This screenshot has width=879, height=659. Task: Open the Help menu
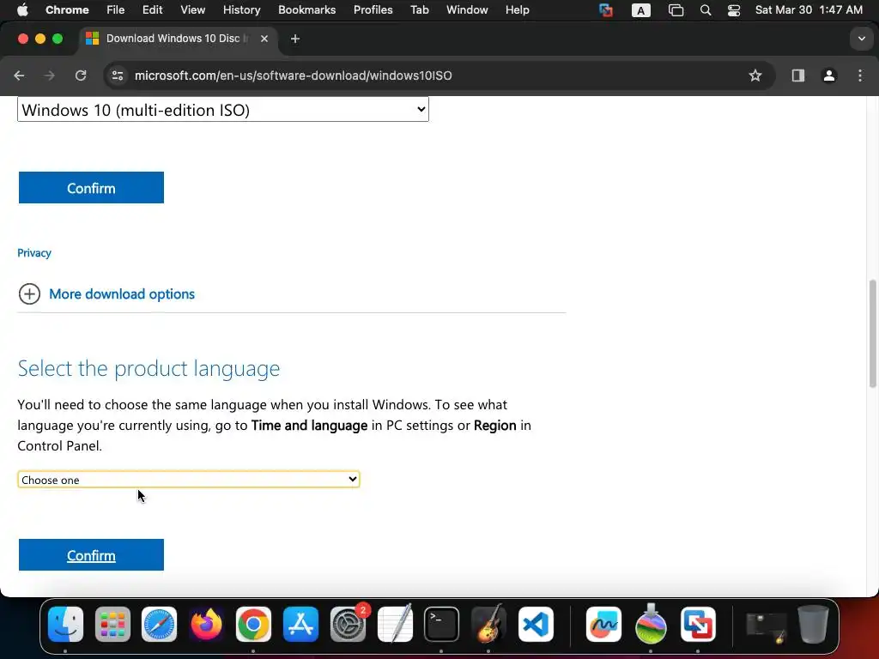(x=517, y=10)
